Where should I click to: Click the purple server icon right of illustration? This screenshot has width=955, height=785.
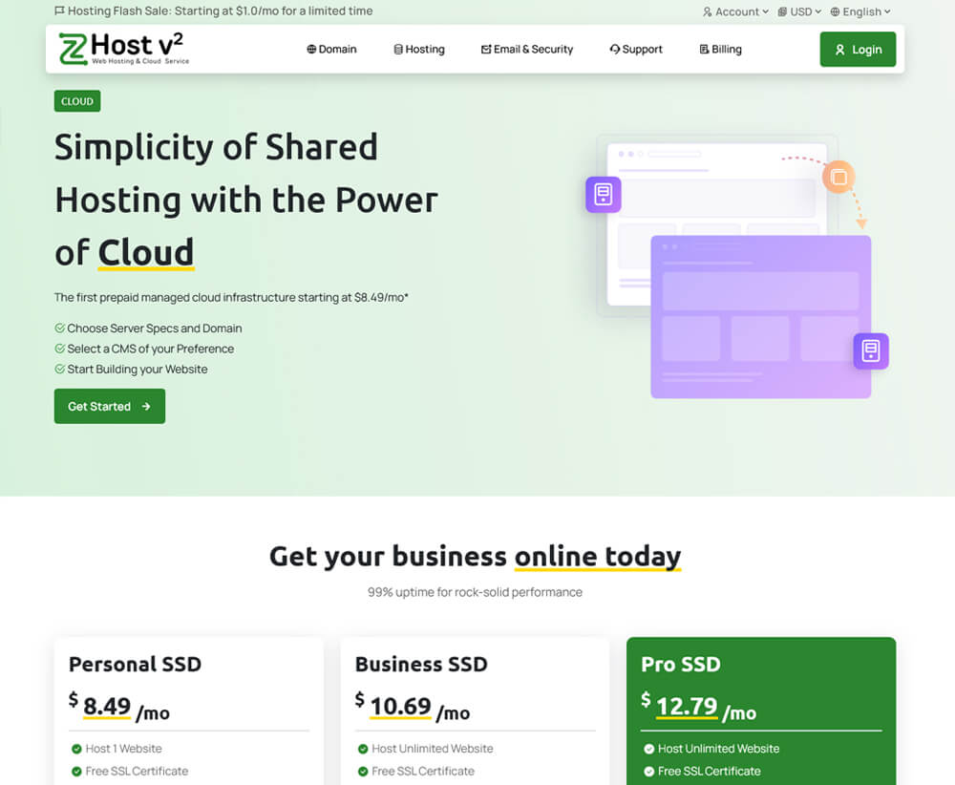pyautogui.click(x=871, y=351)
